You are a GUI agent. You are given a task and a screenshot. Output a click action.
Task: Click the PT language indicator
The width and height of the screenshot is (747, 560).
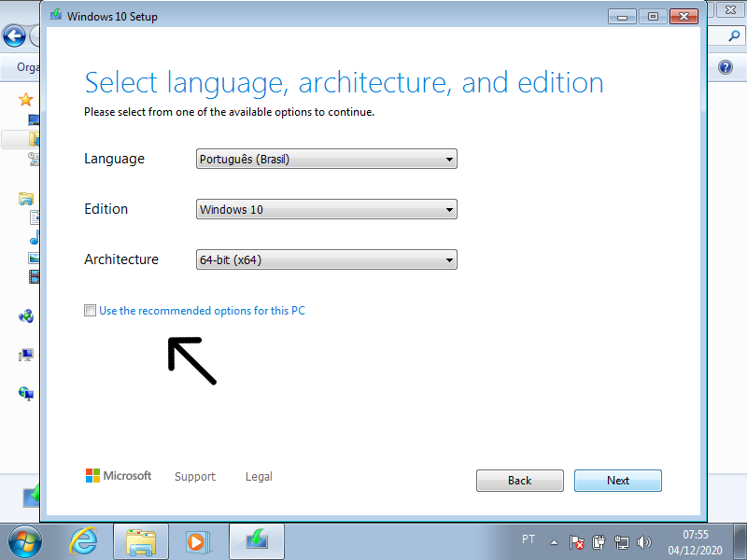pyautogui.click(x=529, y=539)
